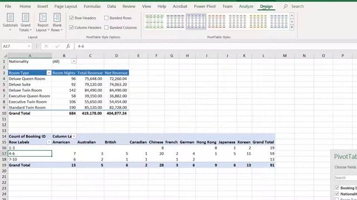The width and height of the screenshot is (357, 200).
Task: Open the Name Box dropdown arrow
Action: (x=29, y=46)
